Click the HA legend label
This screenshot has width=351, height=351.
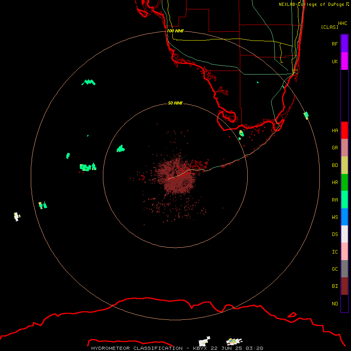335,130
